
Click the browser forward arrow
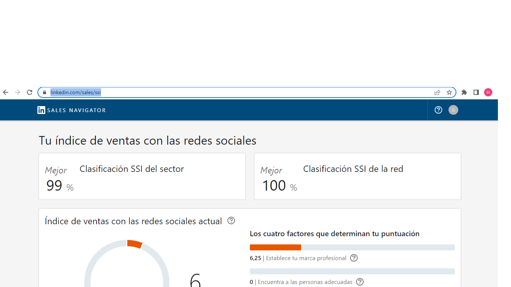pos(18,92)
